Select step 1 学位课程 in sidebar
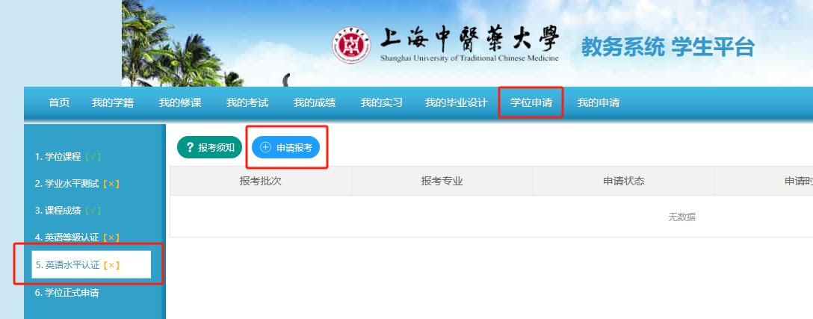 point(67,157)
